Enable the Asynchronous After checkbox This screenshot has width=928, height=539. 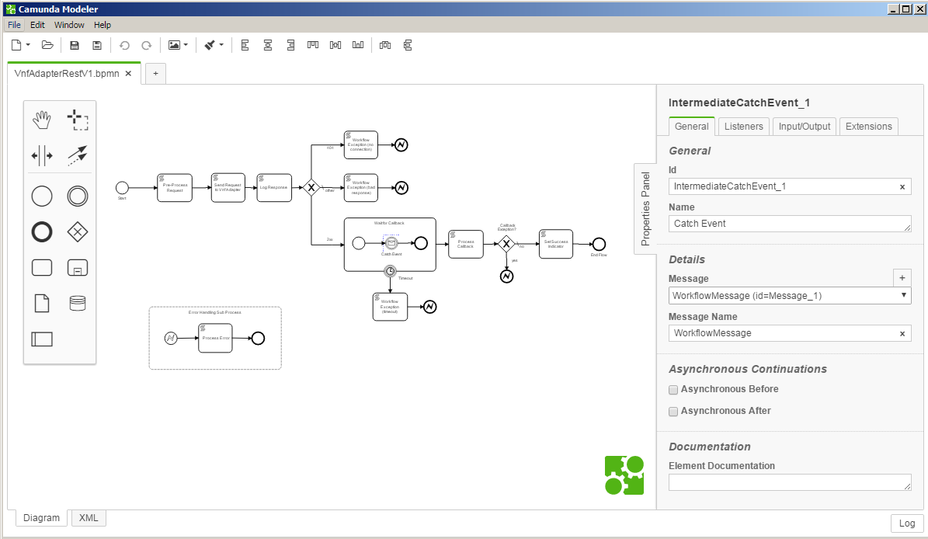tap(673, 412)
